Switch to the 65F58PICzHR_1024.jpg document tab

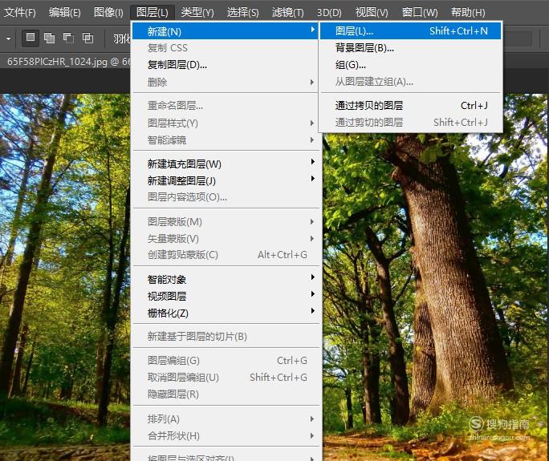point(67,62)
